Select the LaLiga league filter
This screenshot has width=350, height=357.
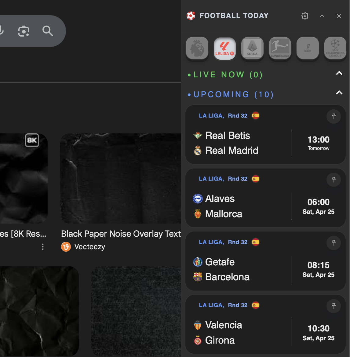coord(225,48)
